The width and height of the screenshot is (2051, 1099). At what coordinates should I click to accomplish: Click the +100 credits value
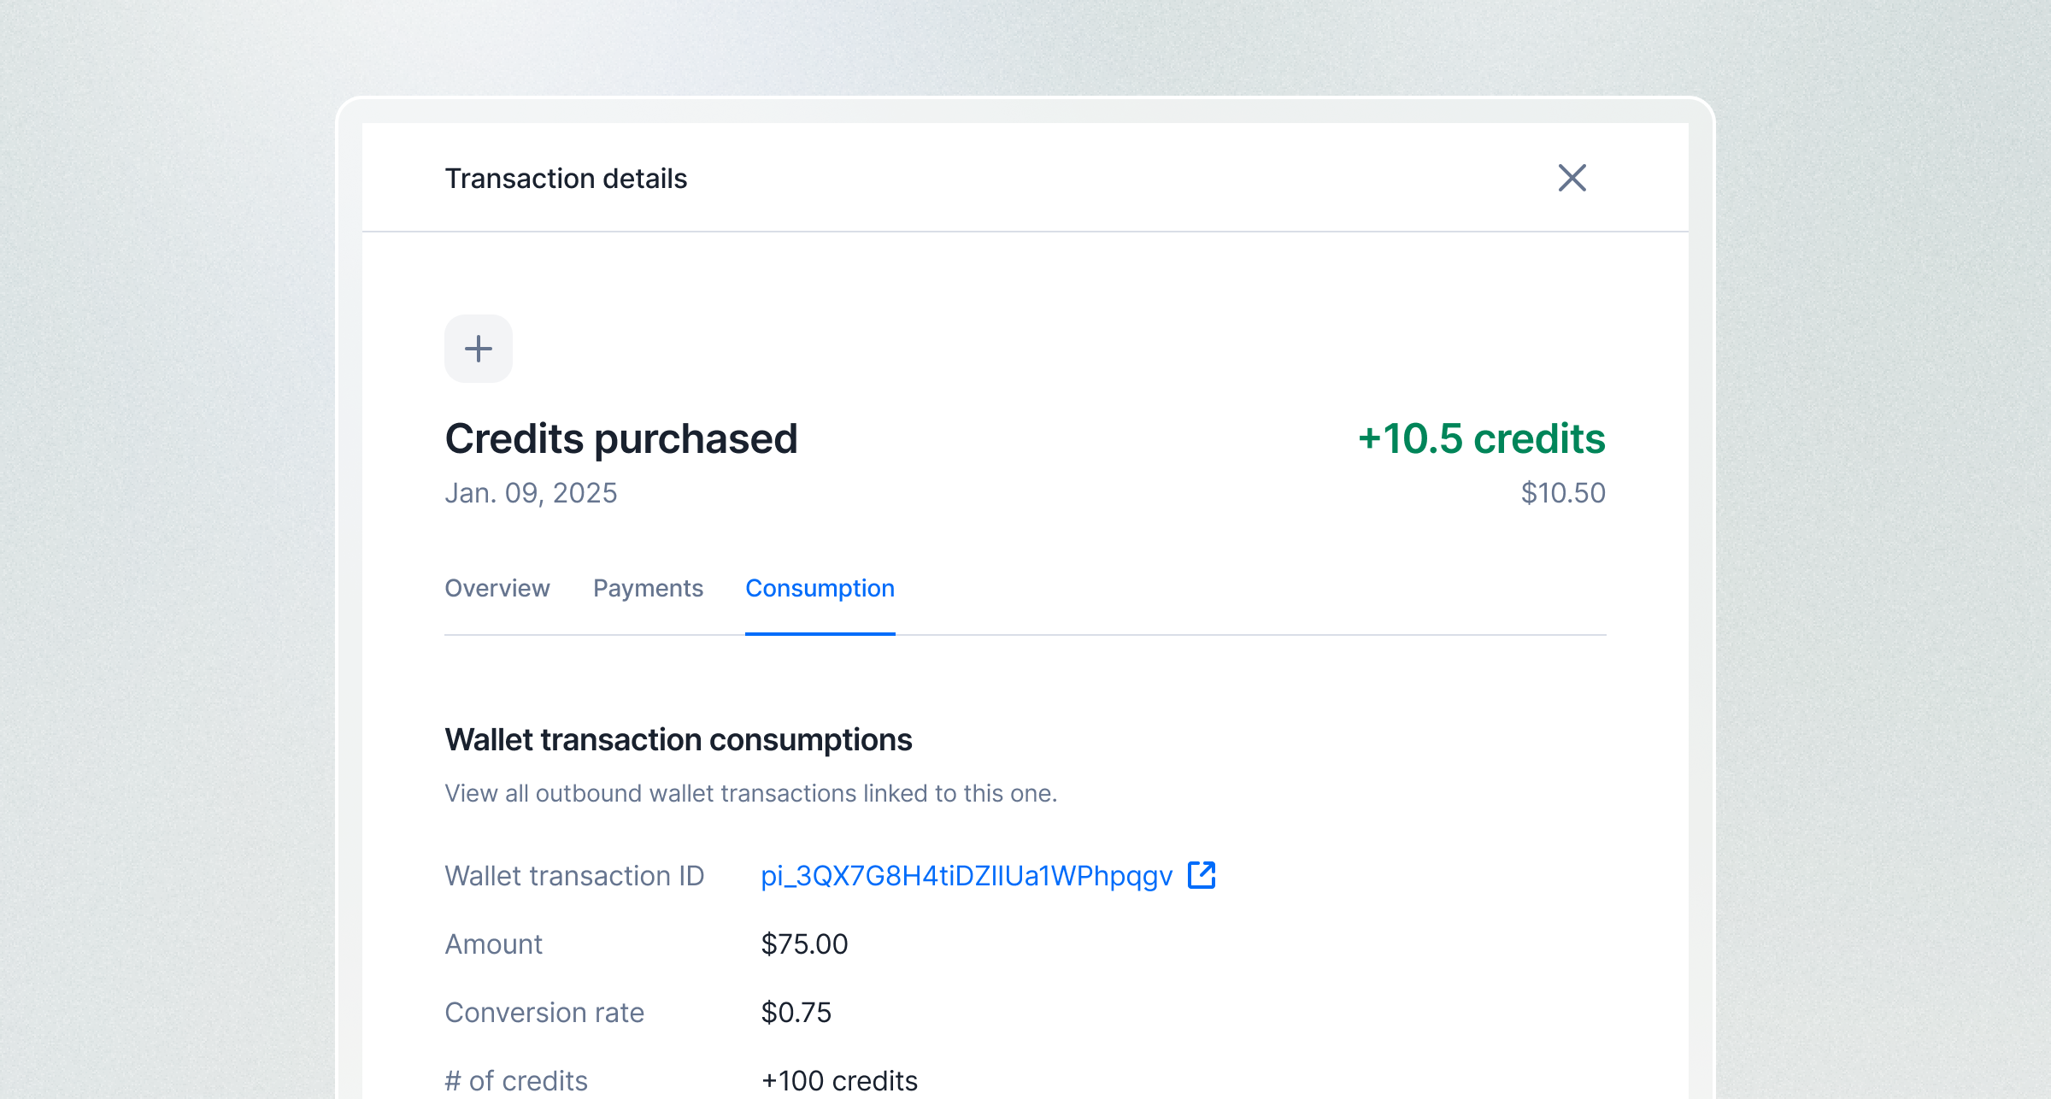(x=839, y=1081)
